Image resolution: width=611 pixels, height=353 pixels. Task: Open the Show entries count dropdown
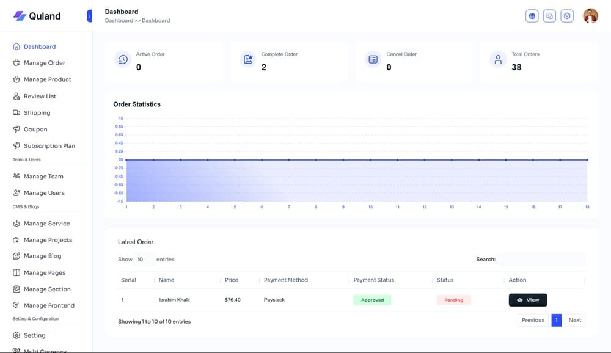pos(144,260)
